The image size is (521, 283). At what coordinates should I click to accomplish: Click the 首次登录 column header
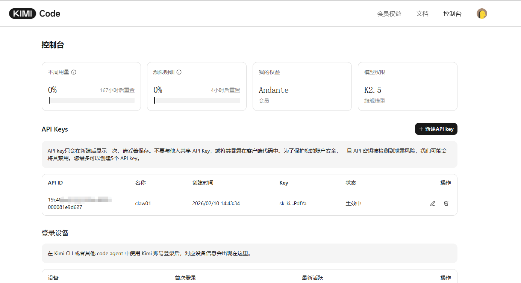click(185, 278)
